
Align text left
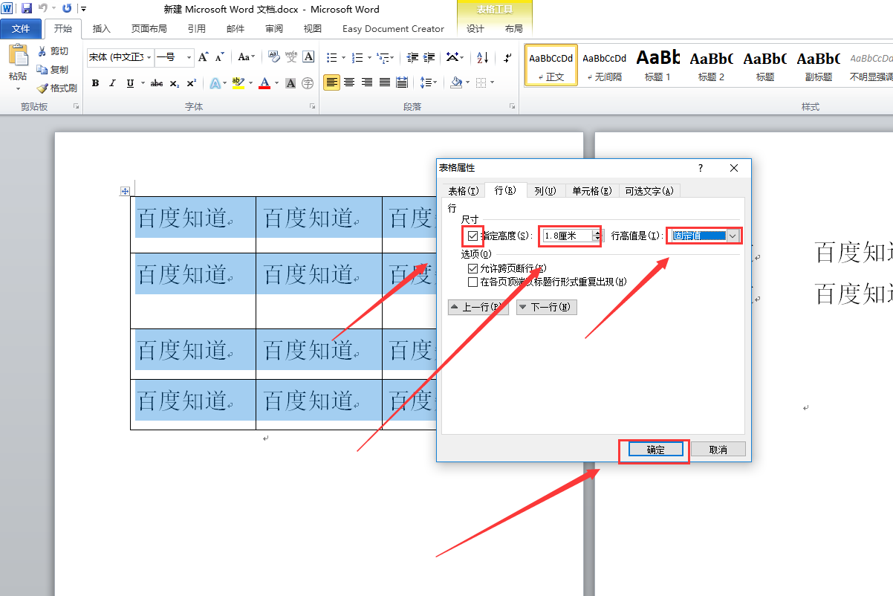(x=332, y=82)
